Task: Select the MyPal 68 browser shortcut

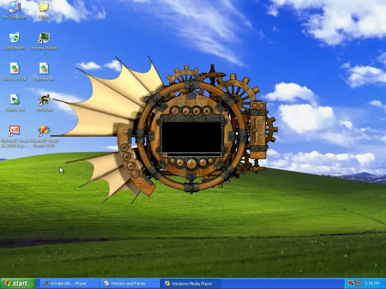Action: 44,103
